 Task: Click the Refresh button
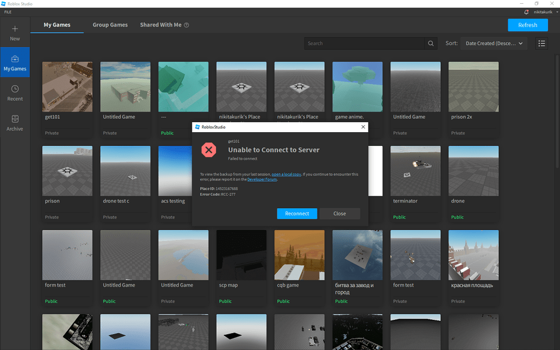528,25
